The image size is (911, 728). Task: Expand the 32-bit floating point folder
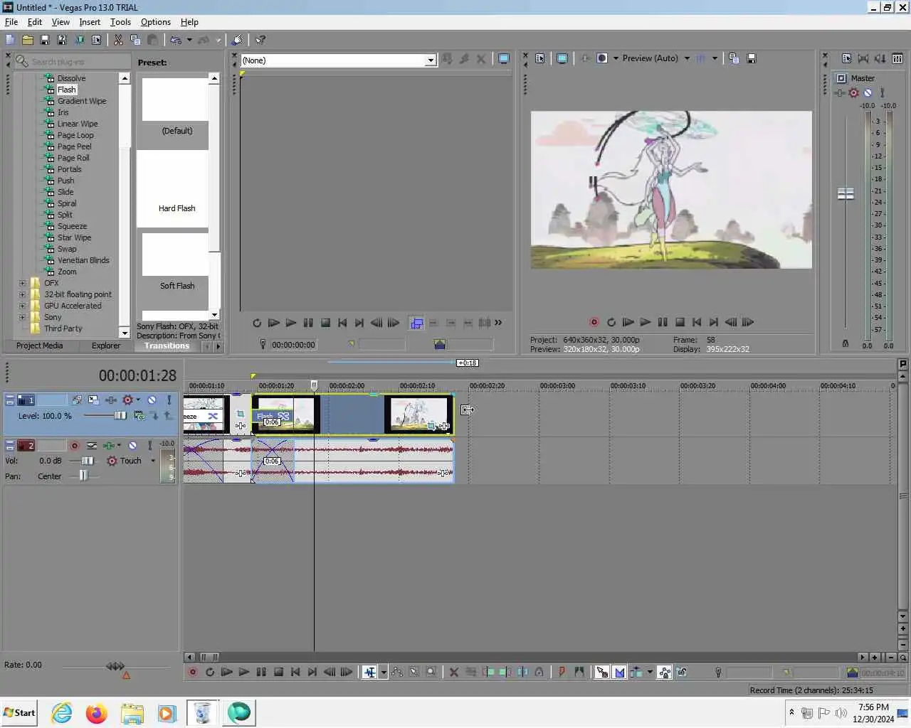(22, 294)
